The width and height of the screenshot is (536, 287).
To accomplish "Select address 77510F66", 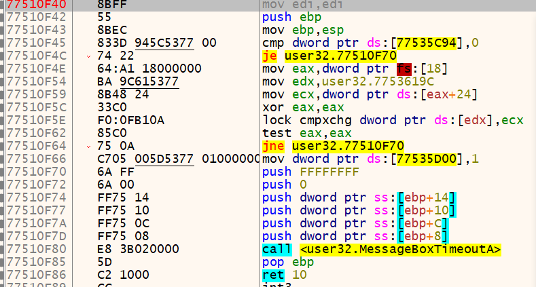I will 37,159.
